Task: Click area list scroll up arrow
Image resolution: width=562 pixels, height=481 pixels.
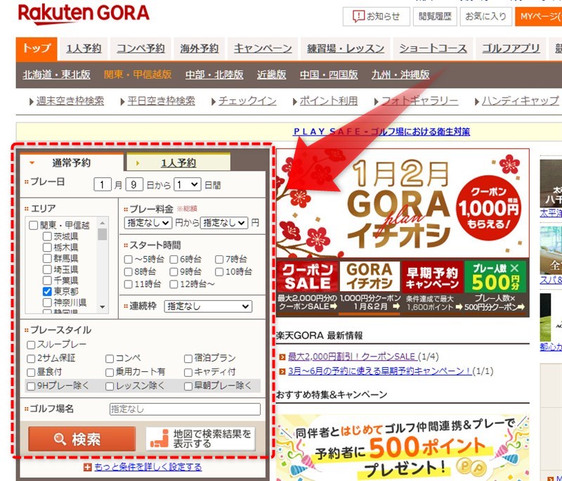Action: 103,223
